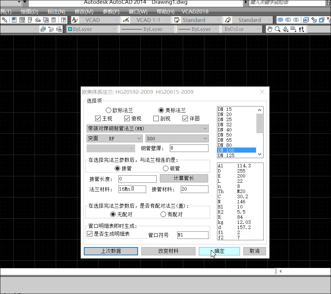Expand the 带颈对焊钢制管法兰(WN) flange type dropdown
This screenshot has width=331, height=294.
[148, 129]
